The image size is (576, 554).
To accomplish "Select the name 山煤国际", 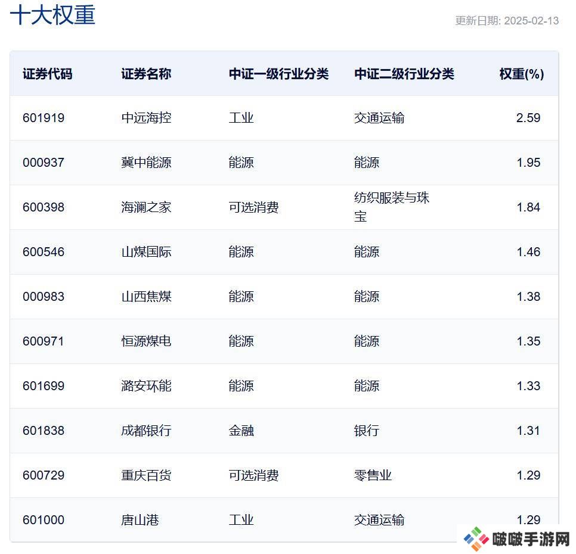I will pyautogui.click(x=146, y=252).
